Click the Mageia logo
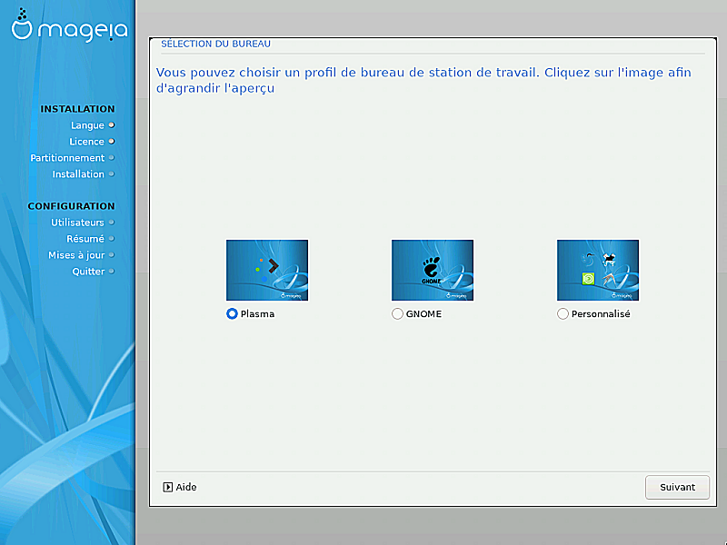The height and width of the screenshot is (545, 727). 69,29
